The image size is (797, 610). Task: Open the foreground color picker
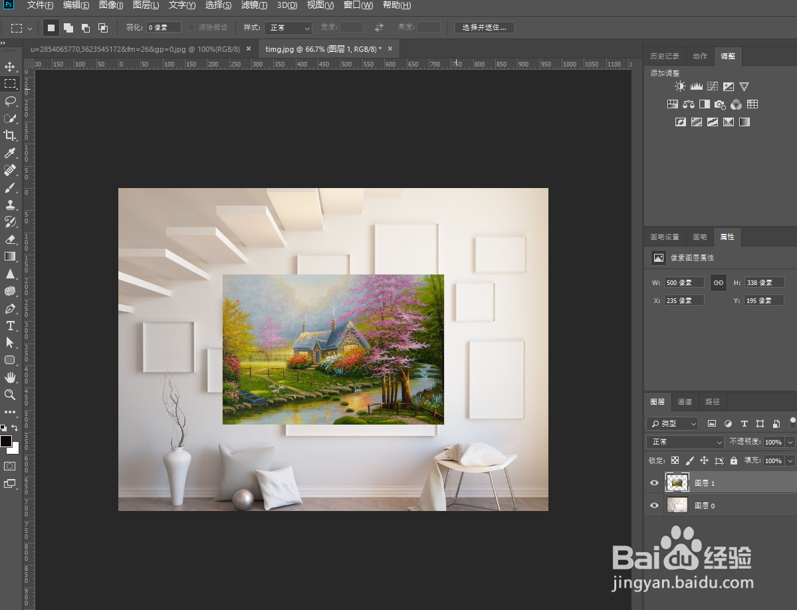pyautogui.click(x=5, y=441)
